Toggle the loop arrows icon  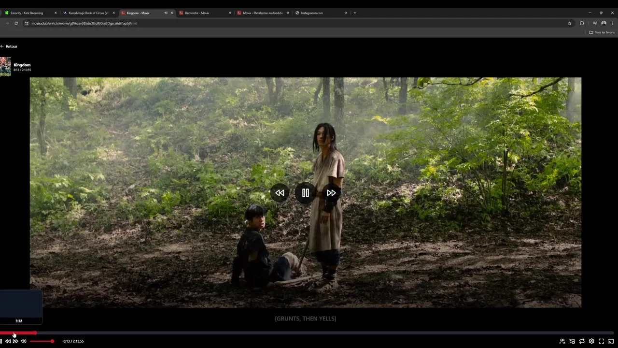[582, 341]
